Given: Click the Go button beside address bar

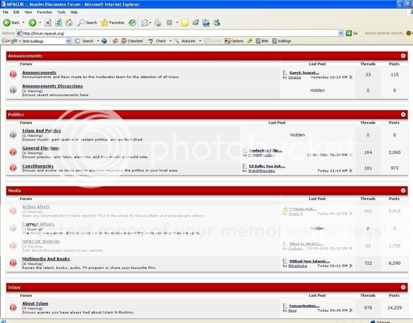Looking at the screenshot, I should [352, 33].
